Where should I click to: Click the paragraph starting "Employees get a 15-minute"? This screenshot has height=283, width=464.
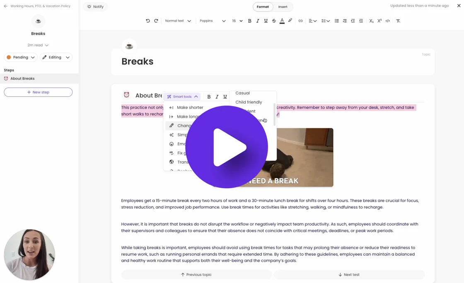click(270, 204)
